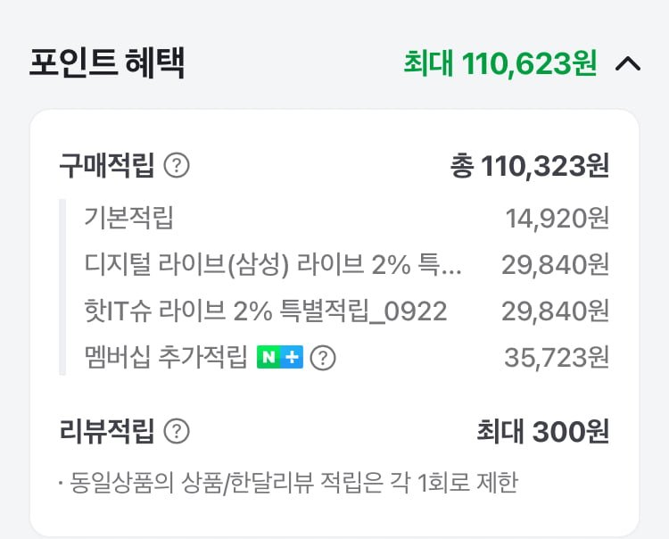Tap the 최대 110,623원 green total

(x=500, y=64)
